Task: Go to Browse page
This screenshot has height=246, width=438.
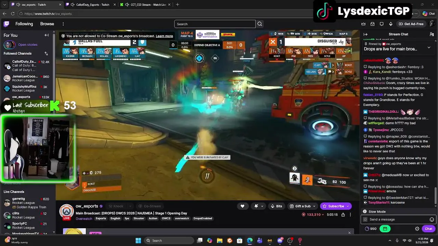Action: 47,24
